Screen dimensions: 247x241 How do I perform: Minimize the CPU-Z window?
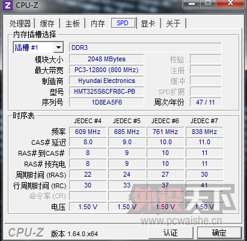click(192, 3)
